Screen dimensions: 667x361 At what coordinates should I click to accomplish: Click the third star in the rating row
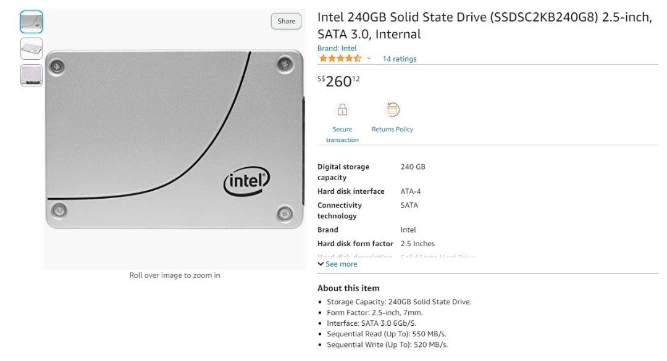(x=339, y=58)
